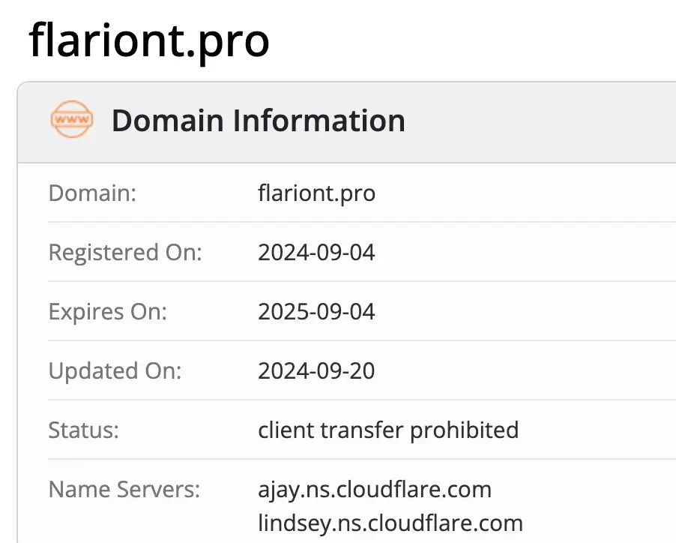
Task: Click the Domain: label
Action: (92, 193)
